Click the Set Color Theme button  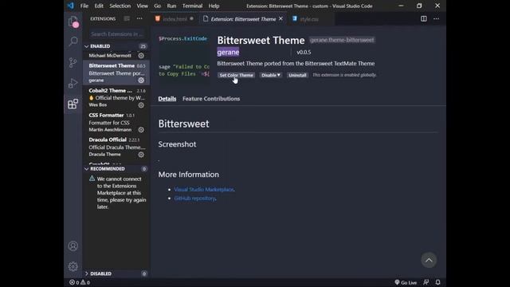(236, 75)
